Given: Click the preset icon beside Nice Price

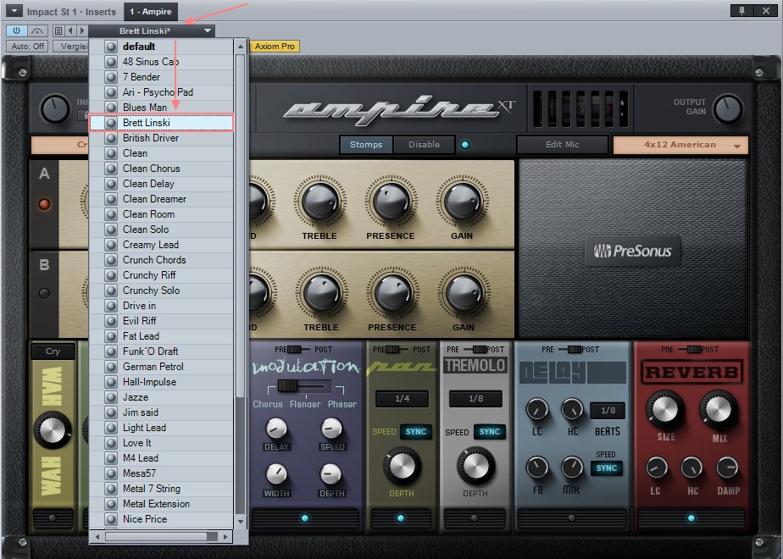Looking at the screenshot, I should tap(111, 519).
